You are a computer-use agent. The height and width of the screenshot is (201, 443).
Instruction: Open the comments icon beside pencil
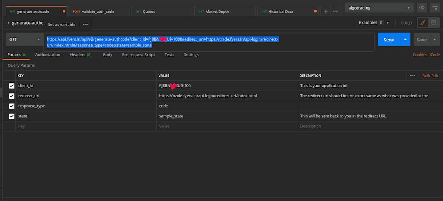(434, 23)
